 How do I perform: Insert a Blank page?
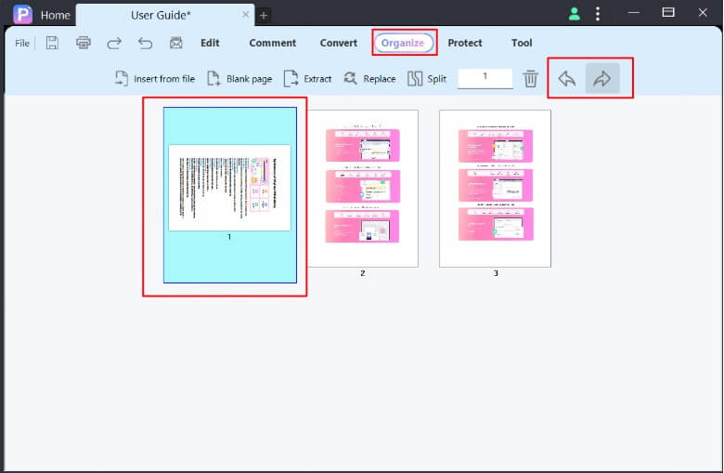coord(239,79)
